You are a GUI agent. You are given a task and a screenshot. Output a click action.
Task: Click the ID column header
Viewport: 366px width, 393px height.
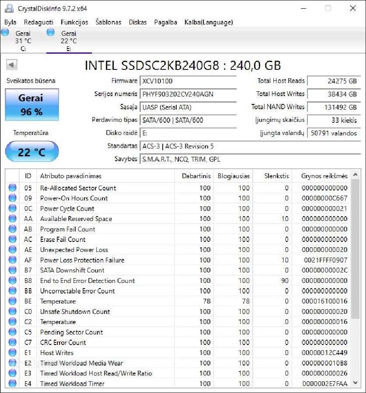[x=28, y=176]
